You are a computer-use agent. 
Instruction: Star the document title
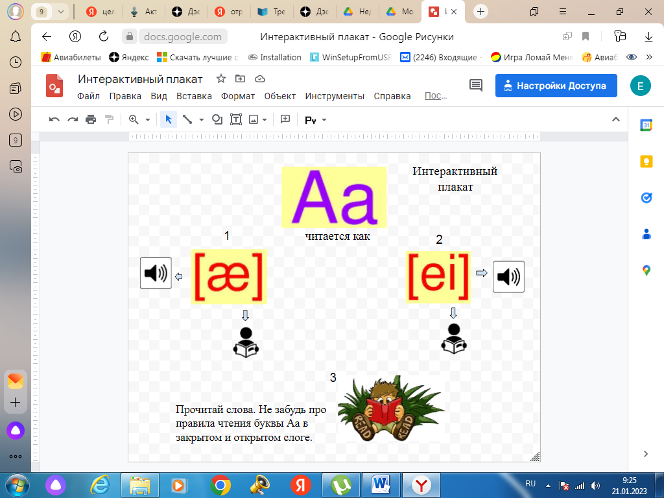click(x=220, y=79)
